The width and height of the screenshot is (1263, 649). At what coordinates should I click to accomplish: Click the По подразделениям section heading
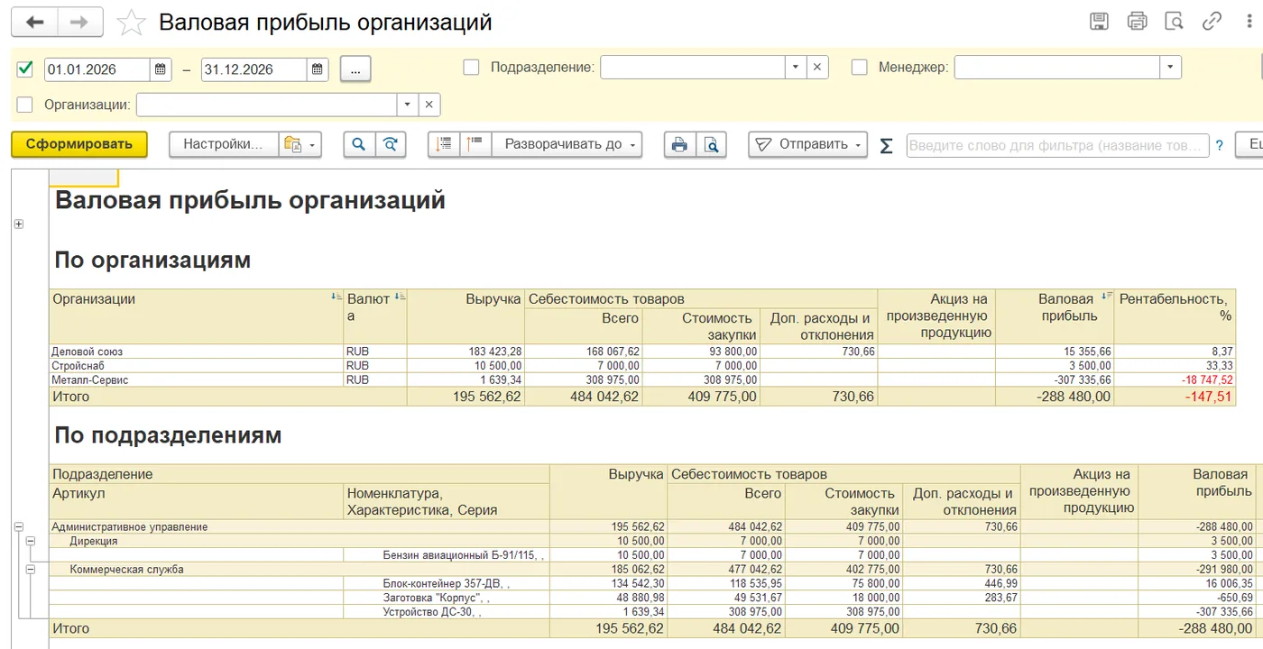coord(168,435)
